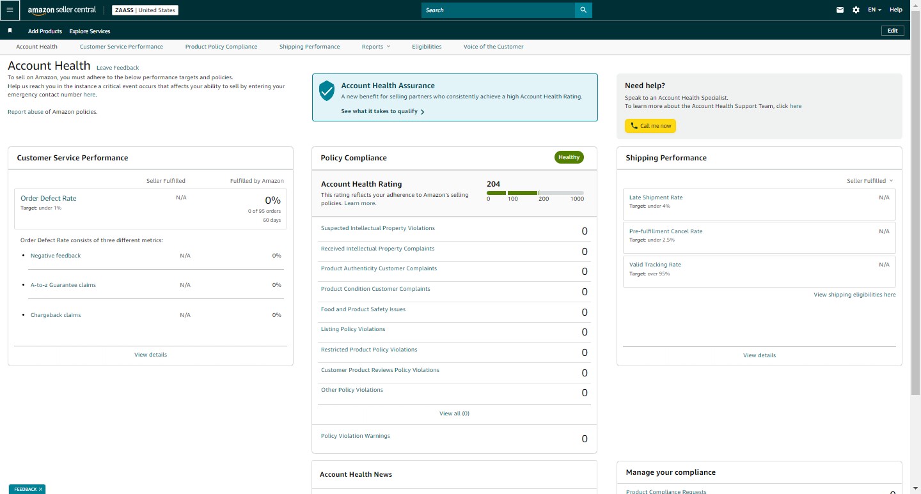Open the Negative feedback link
Image resolution: width=921 pixels, height=494 pixels.
56,256
